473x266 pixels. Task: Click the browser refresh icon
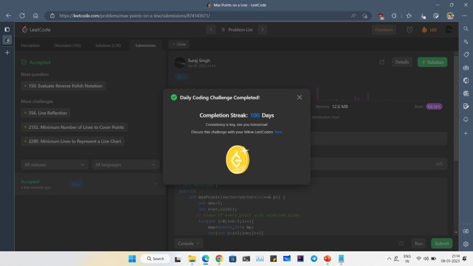(x=21, y=15)
